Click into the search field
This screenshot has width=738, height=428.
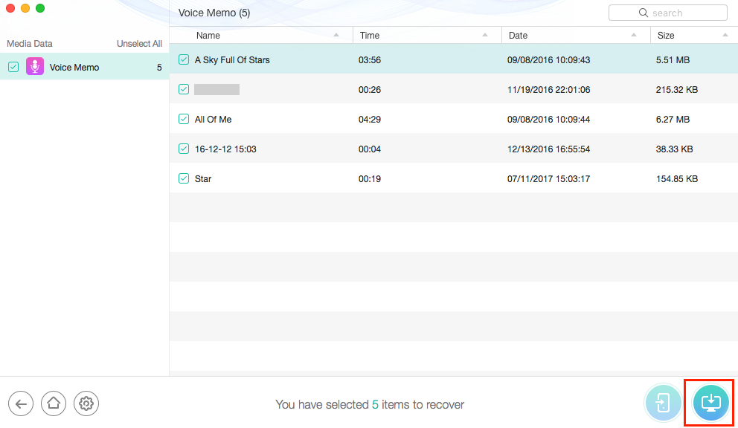coord(667,13)
